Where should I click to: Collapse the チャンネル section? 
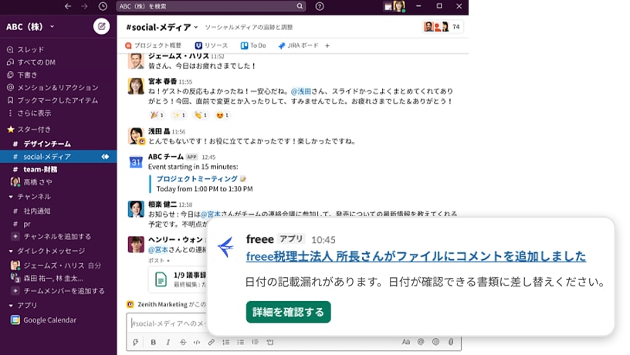click(x=11, y=197)
